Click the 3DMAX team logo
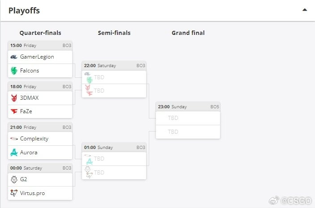 pos(13,98)
